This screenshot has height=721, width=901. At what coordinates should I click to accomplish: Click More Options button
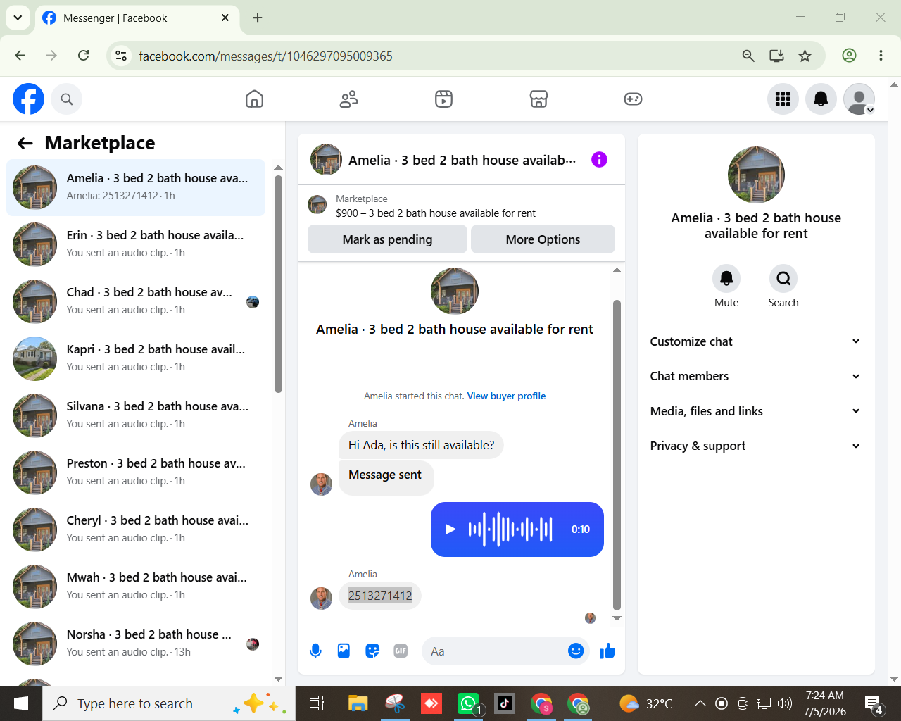click(x=543, y=239)
